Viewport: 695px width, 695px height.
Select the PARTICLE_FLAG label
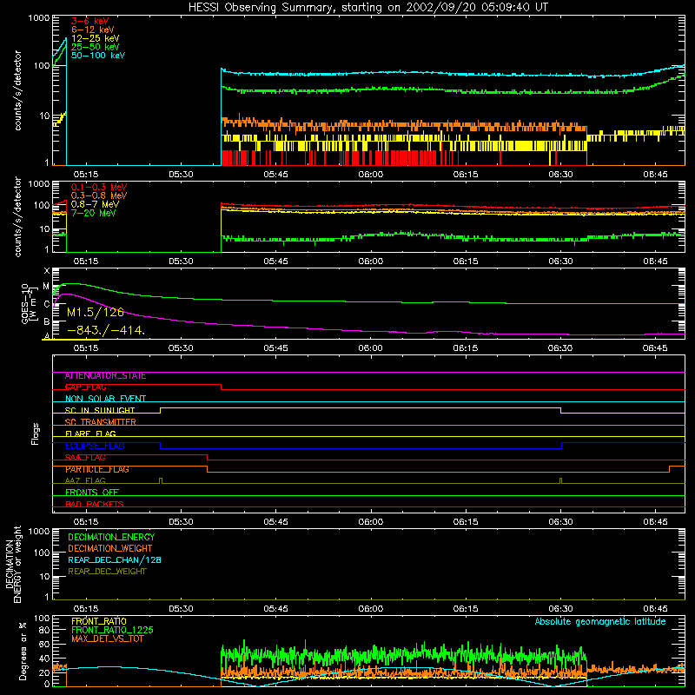click(97, 469)
